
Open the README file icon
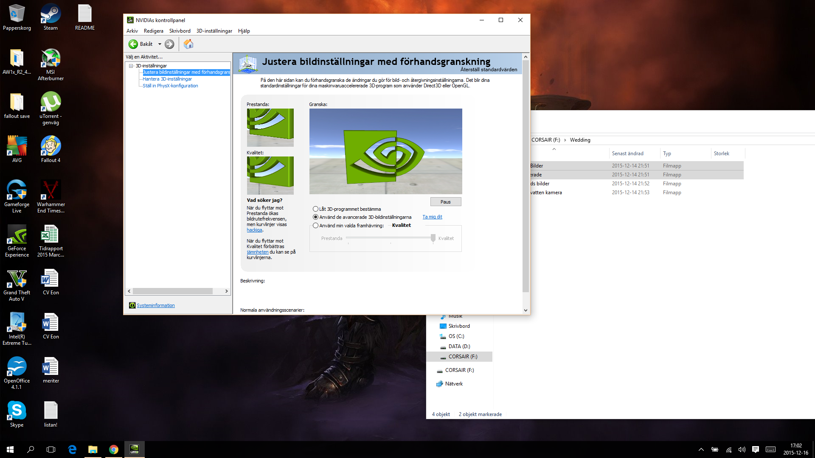point(85,17)
